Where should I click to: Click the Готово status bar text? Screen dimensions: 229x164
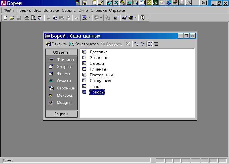(x=8, y=160)
